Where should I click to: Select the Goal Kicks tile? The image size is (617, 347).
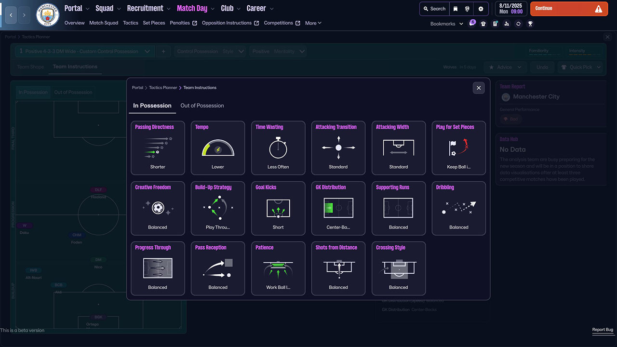click(278, 208)
